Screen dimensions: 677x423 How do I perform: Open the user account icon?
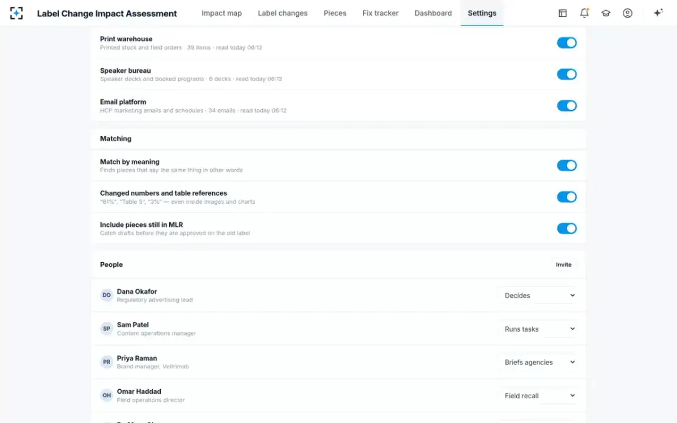click(627, 13)
